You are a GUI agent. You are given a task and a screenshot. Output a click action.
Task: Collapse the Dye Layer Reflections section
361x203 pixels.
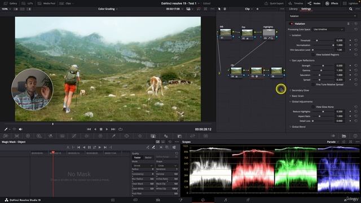pyautogui.click(x=302, y=60)
